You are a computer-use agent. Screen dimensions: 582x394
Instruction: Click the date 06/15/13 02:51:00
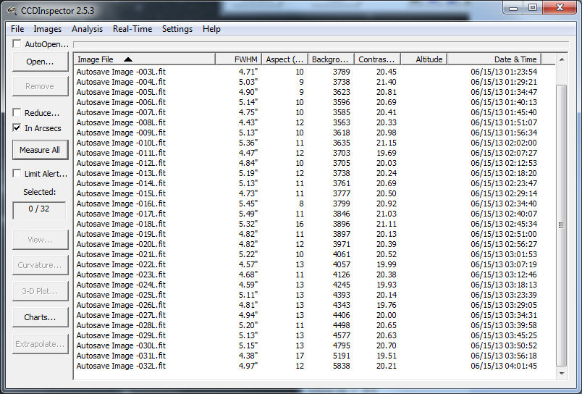(504, 234)
